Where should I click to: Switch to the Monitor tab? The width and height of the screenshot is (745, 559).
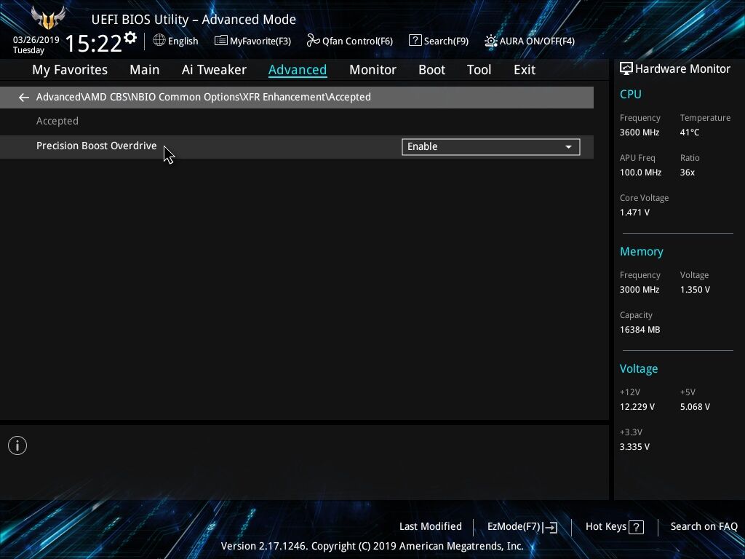coord(372,70)
